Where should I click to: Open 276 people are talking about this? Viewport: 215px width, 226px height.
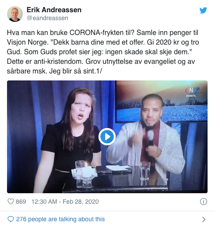click(60, 219)
